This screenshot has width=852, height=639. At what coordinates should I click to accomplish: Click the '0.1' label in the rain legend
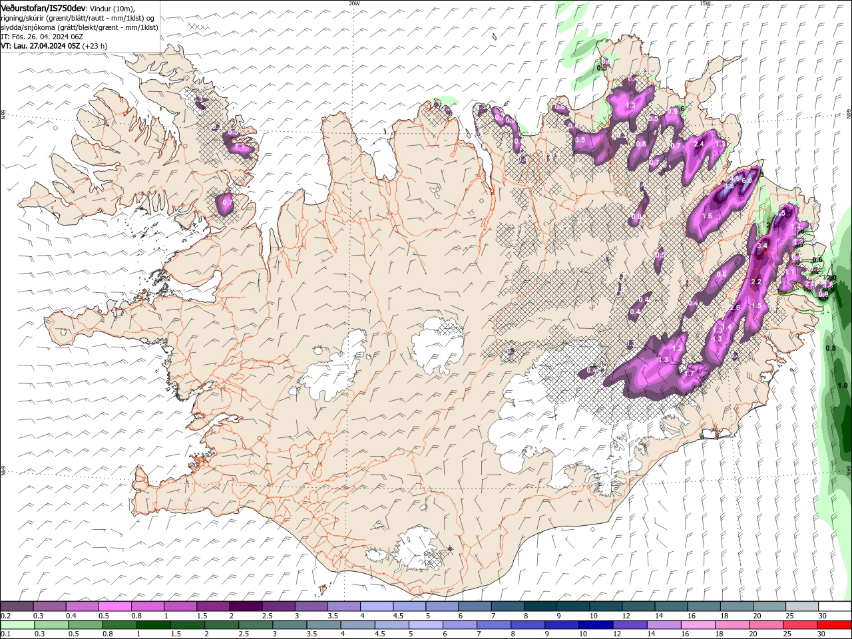(x=5, y=634)
